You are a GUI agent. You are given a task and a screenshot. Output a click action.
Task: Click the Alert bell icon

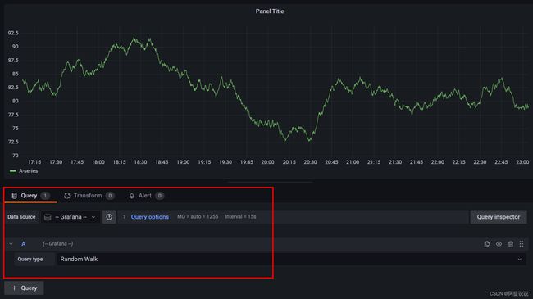pos(131,196)
